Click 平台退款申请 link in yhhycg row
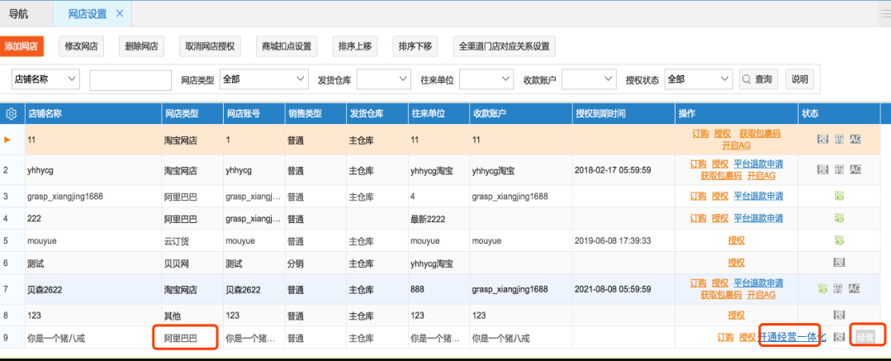This screenshot has height=361, width=891. [759, 164]
